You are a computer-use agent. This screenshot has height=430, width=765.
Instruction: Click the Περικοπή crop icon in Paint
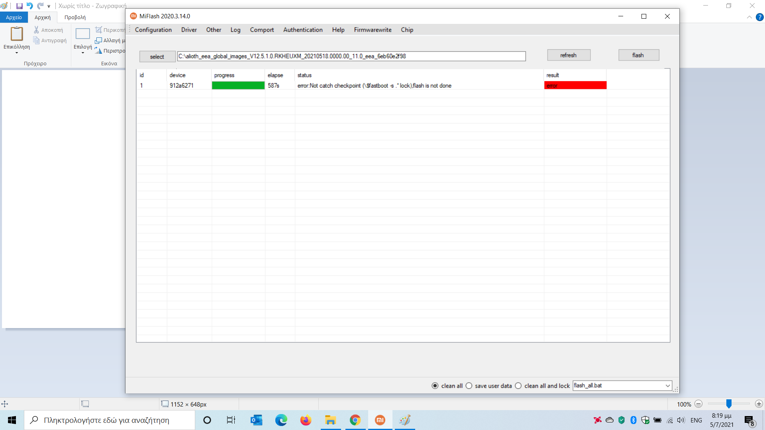coord(98,30)
